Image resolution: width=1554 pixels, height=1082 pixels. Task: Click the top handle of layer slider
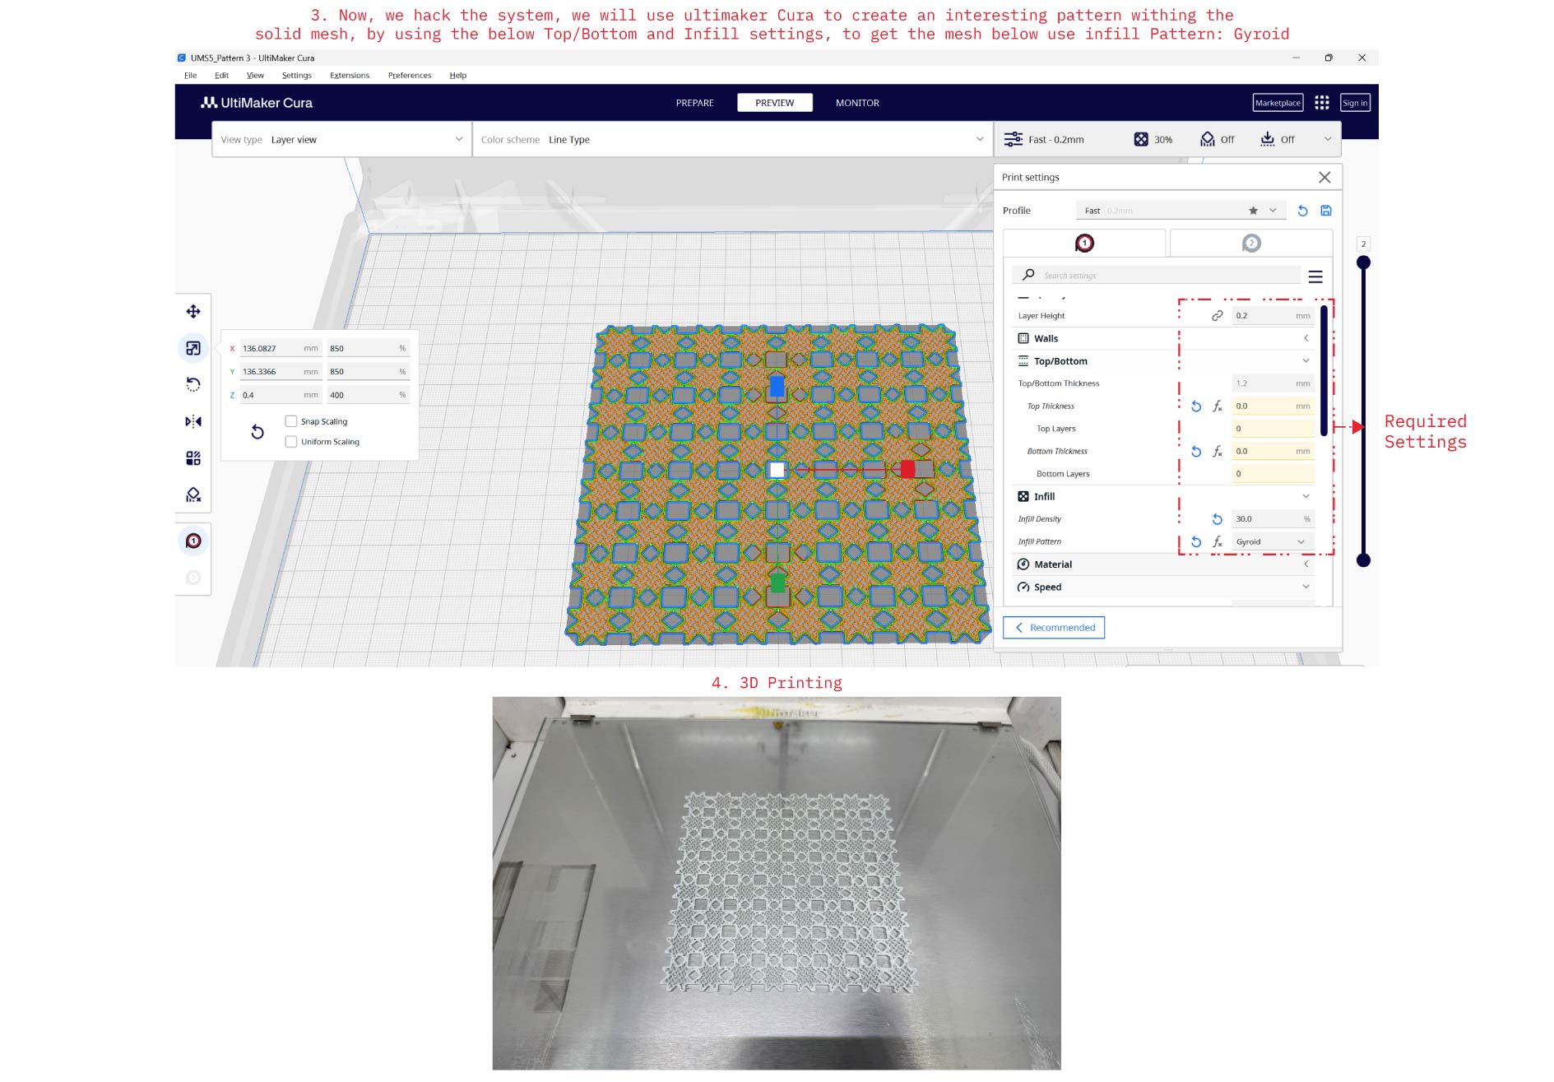(x=1363, y=262)
